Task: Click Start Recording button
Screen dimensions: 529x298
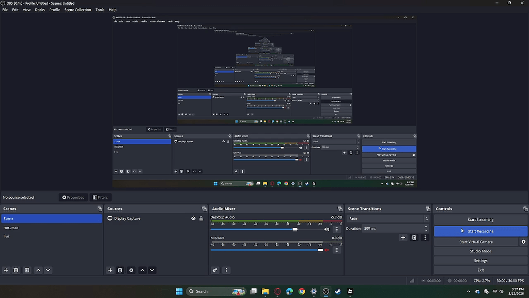Action: point(480,231)
